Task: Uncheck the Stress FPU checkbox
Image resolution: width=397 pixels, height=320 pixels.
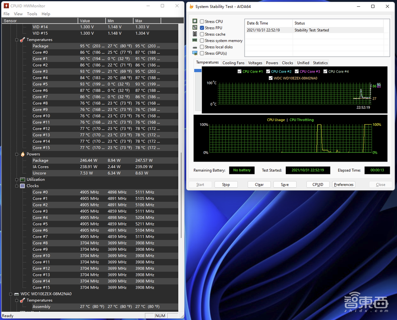Action: pos(202,28)
